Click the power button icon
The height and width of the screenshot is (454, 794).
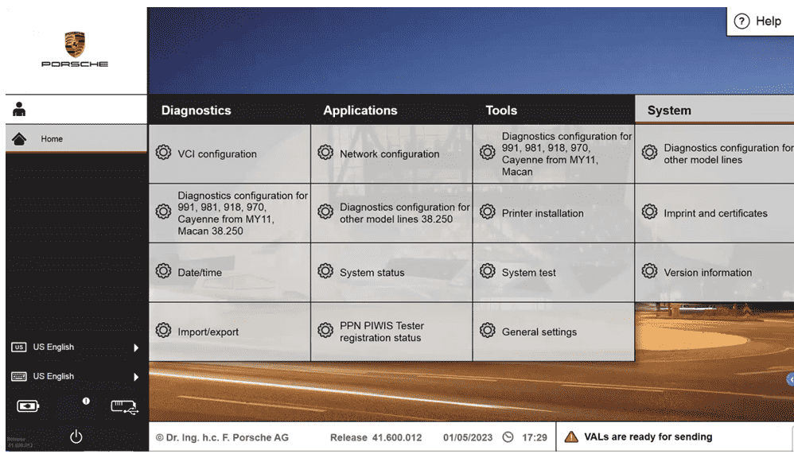[x=76, y=437]
